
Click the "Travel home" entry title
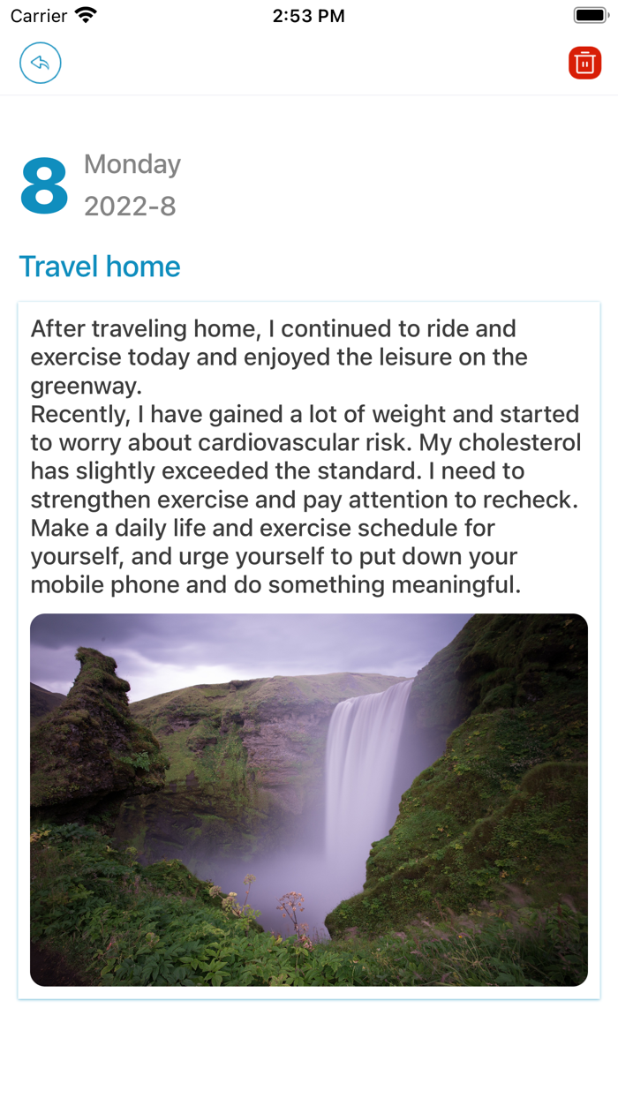click(100, 267)
